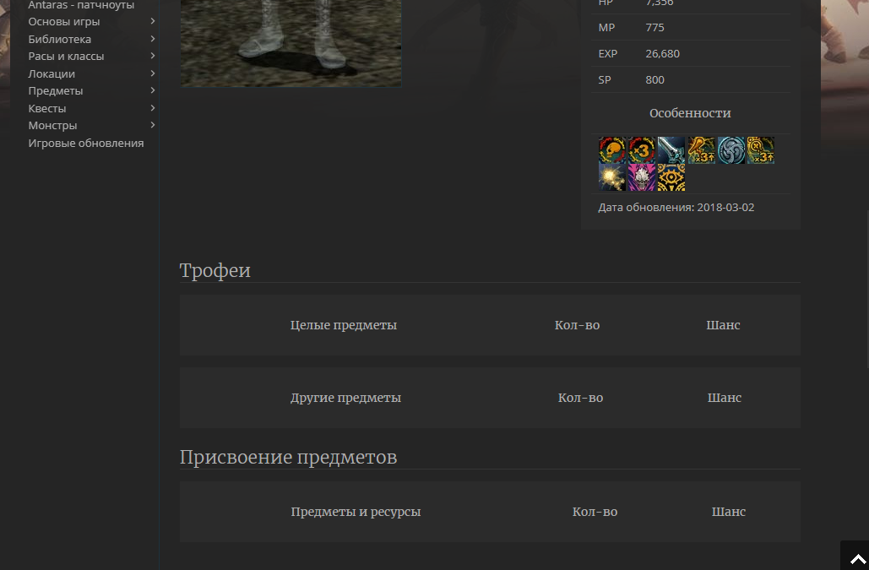869x570 pixels.
Task: Open the Предметы menu item
Action: click(x=56, y=90)
